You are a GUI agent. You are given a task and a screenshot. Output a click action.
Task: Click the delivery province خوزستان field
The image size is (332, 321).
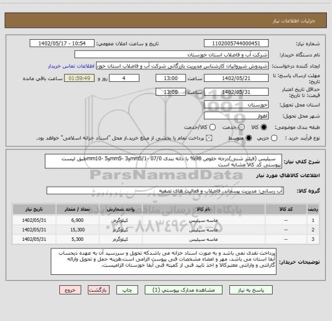pyautogui.click(x=236, y=105)
